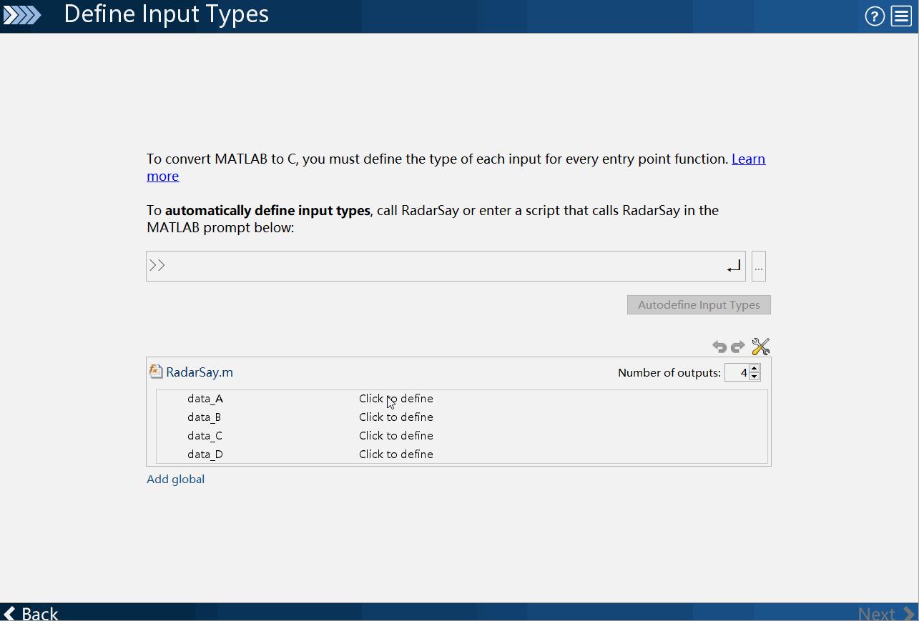This screenshot has height=621, width=919.
Task: Open the Learn more link
Action: pos(748,159)
